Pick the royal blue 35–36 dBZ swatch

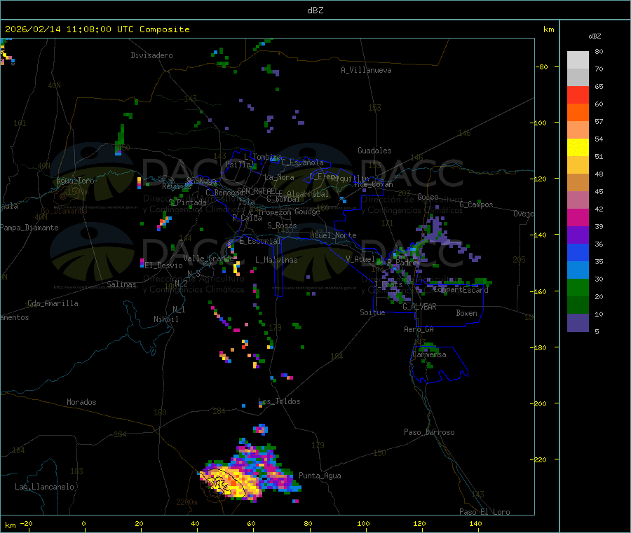coord(578,252)
